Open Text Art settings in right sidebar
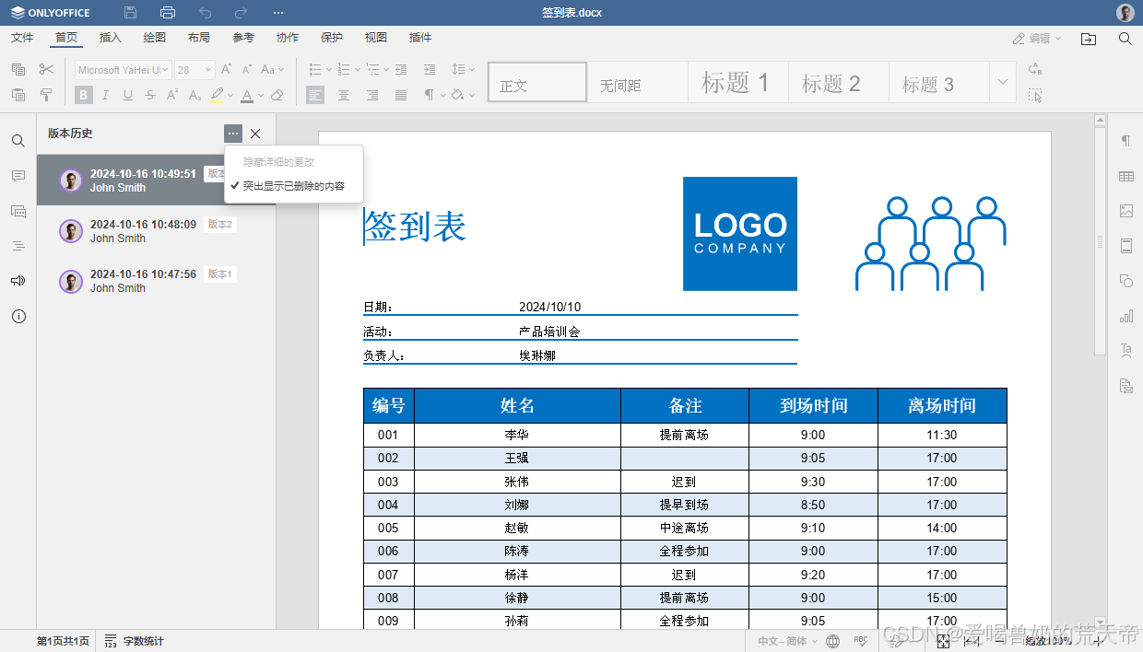This screenshot has height=652, width=1143. 1125,351
